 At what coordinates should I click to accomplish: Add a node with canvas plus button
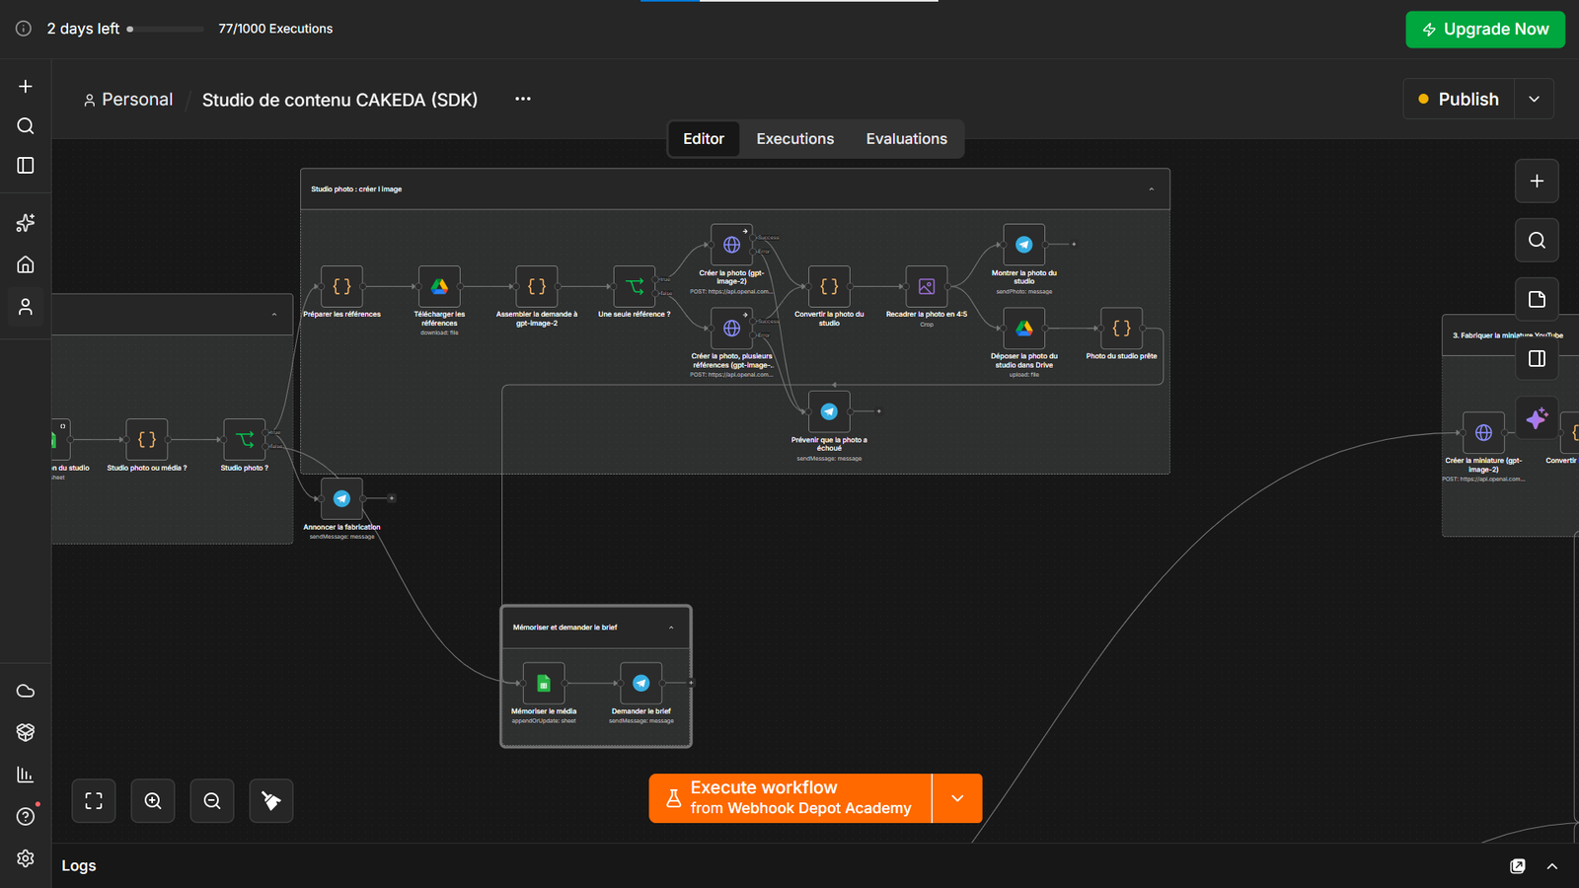(1537, 181)
